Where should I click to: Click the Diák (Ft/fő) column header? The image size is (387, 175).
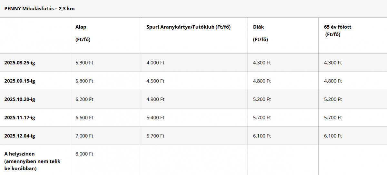[x=261, y=33]
